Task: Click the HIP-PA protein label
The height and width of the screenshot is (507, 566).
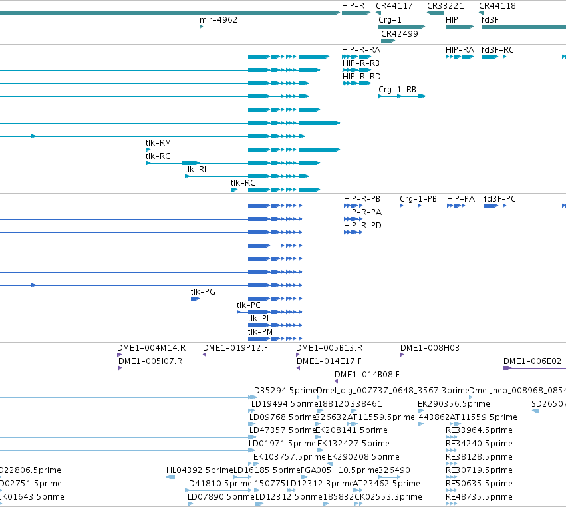Action: click(461, 199)
